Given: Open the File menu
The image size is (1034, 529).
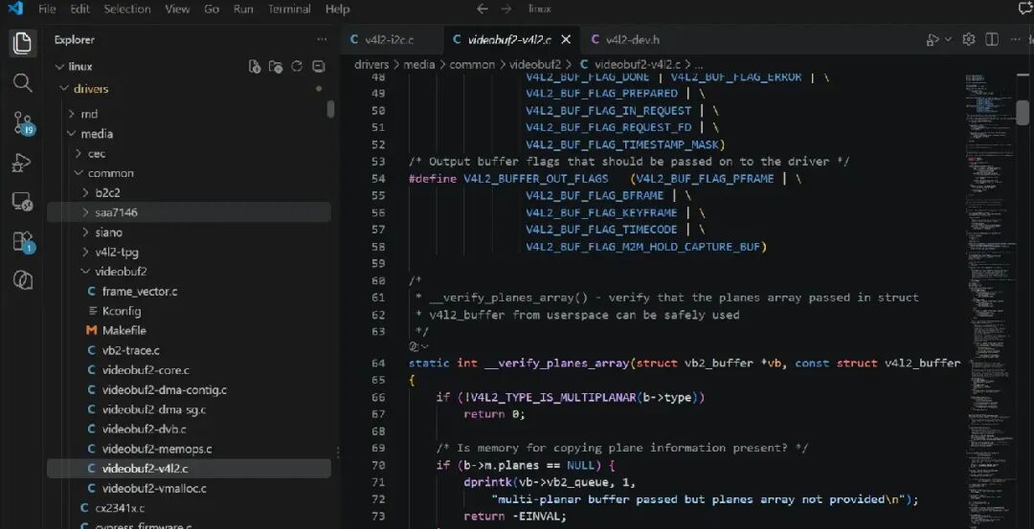Looking at the screenshot, I should [x=47, y=10].
